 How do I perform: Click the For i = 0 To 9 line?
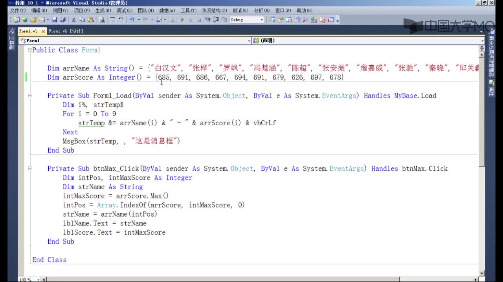[x=89, y=114]
